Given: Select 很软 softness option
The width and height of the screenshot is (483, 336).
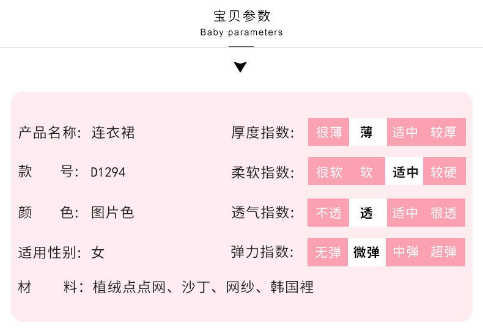Looking at the screenshot, I should [x=329, y=172].
